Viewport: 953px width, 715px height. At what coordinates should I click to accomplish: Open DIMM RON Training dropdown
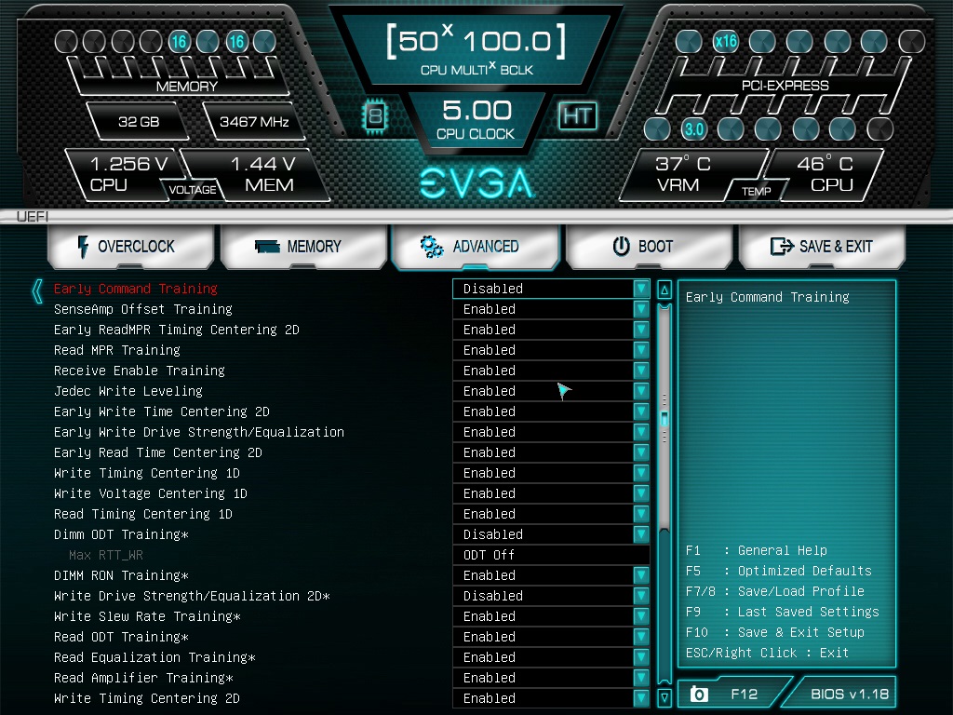(551, 575)
